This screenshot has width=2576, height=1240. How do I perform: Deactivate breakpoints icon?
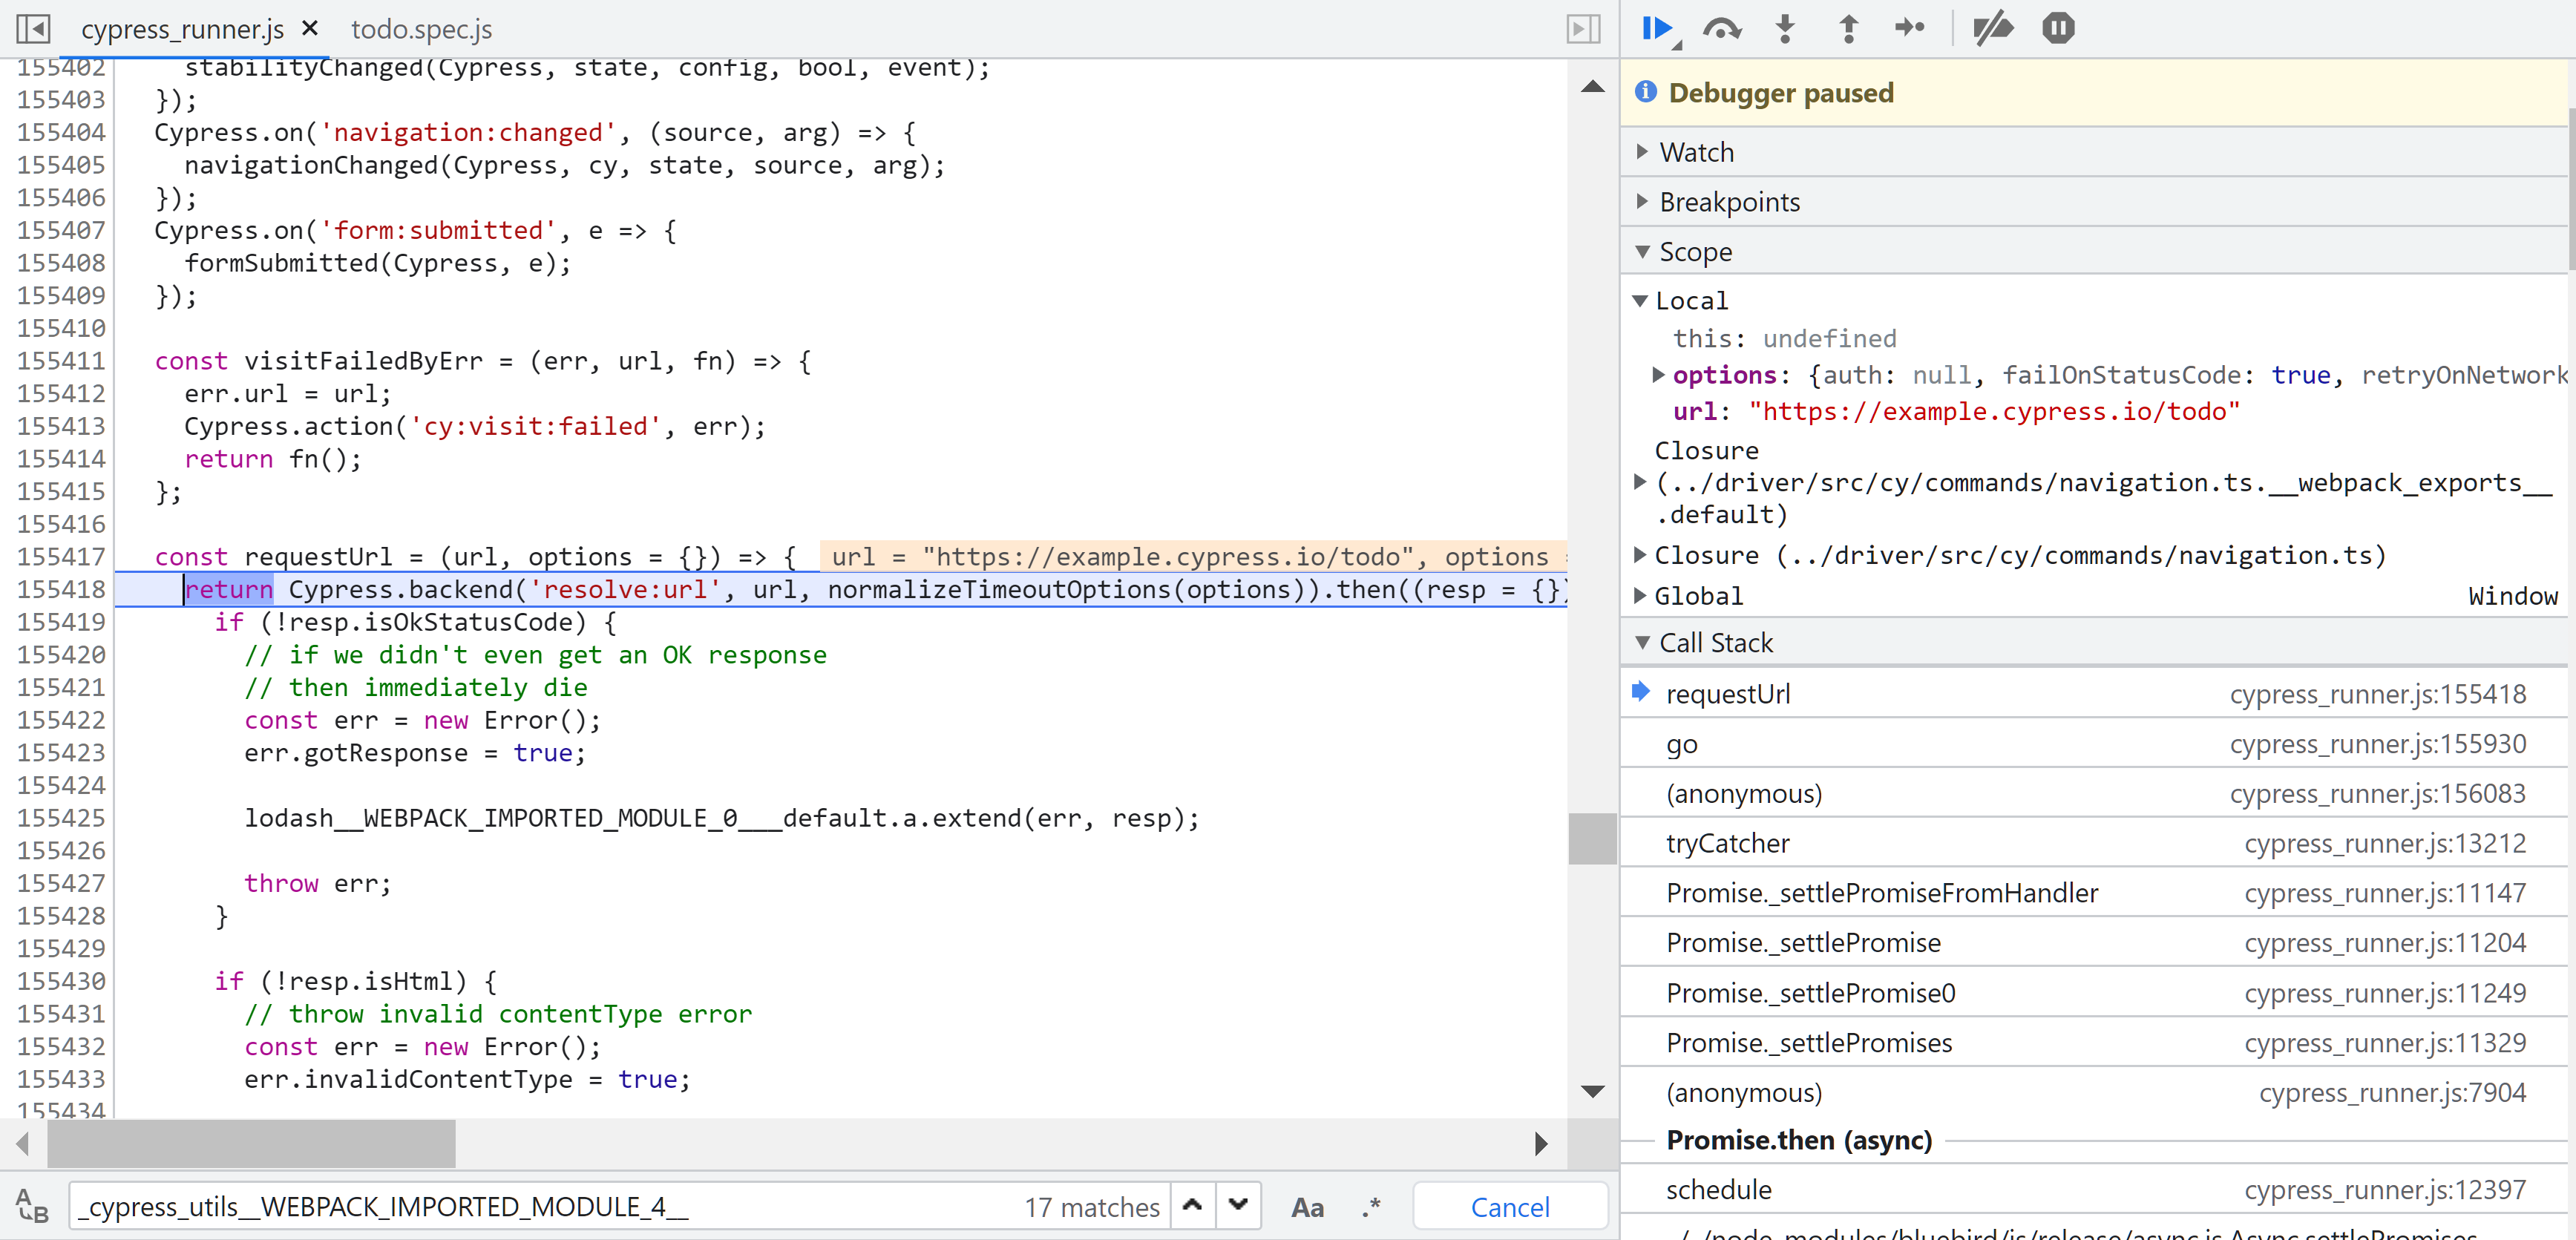(1992, 28)
